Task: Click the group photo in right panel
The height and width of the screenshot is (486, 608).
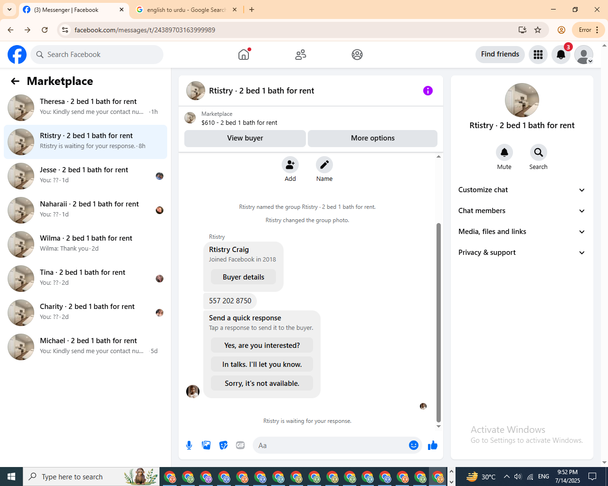Action: [x=522, y=100]
